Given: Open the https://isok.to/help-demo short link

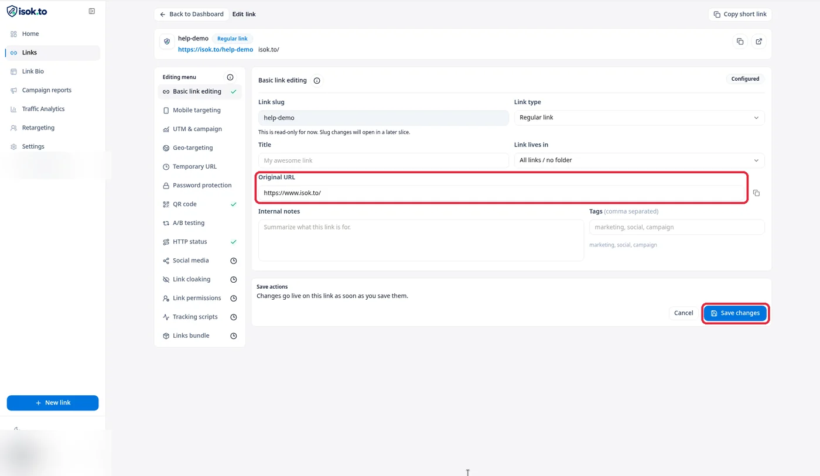Looking at the screenshot, I should pyautogui.click(x=216, y=50).
